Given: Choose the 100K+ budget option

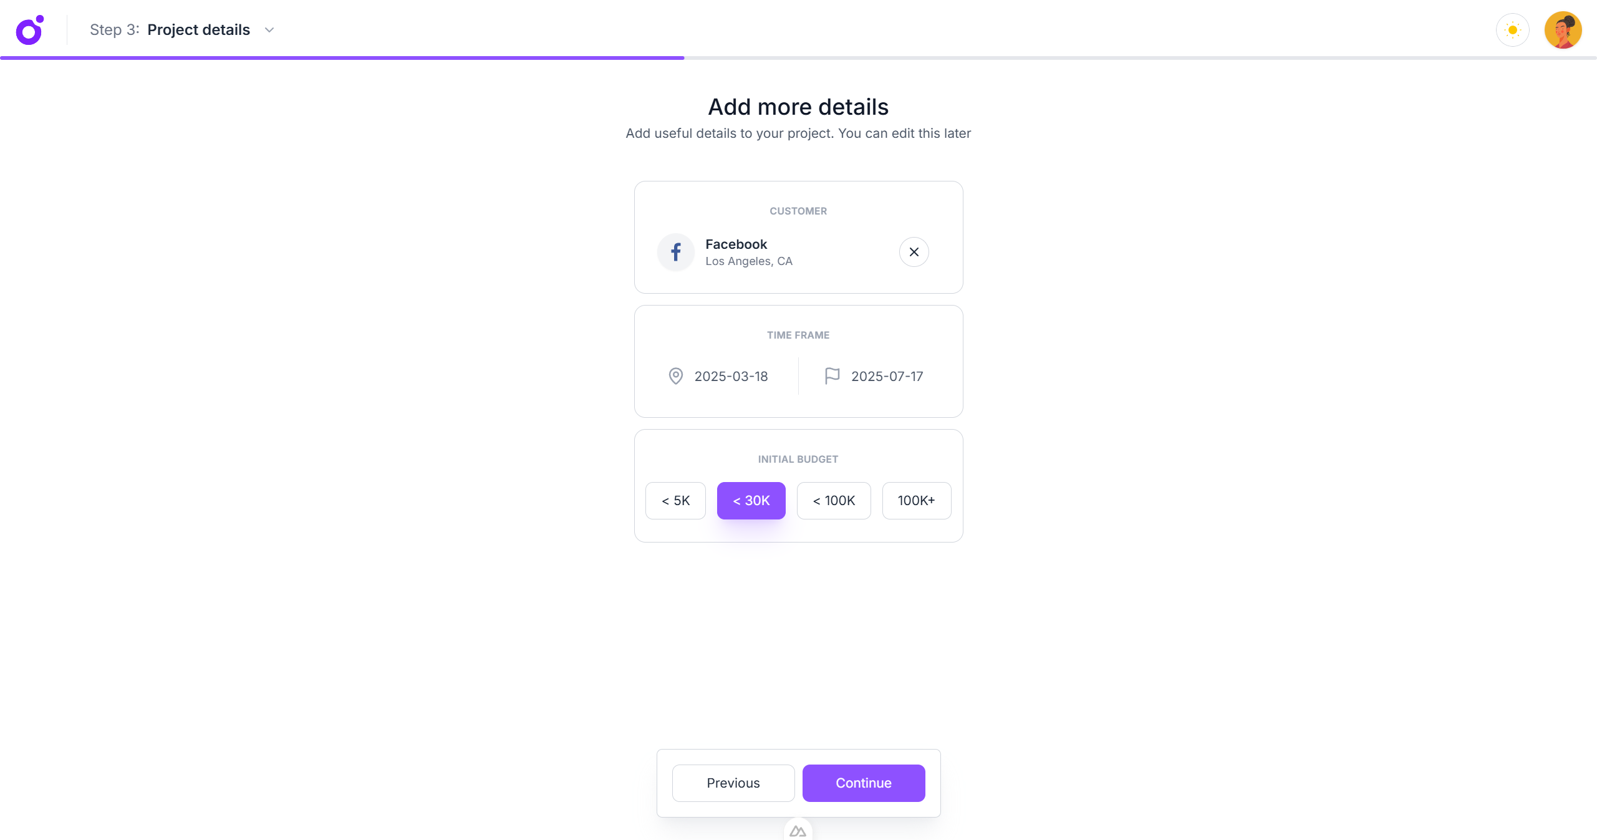Looking at the screenshot, I should click(916, 501).
